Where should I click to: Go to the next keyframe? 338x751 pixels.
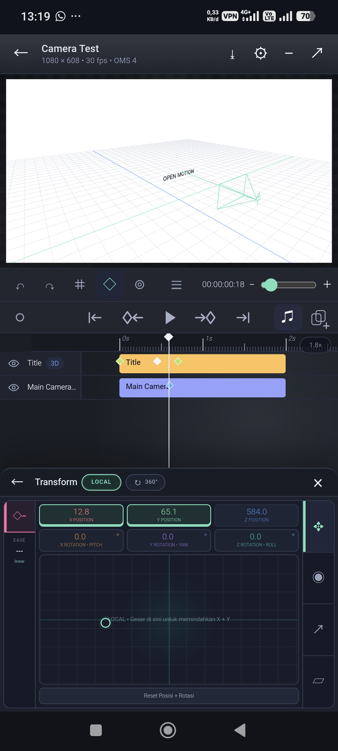205,317
